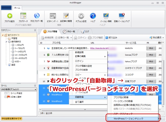166x122 pixels.
Task: Click 新規投稿 toolbar button
Action: click(x=47, y=38)
